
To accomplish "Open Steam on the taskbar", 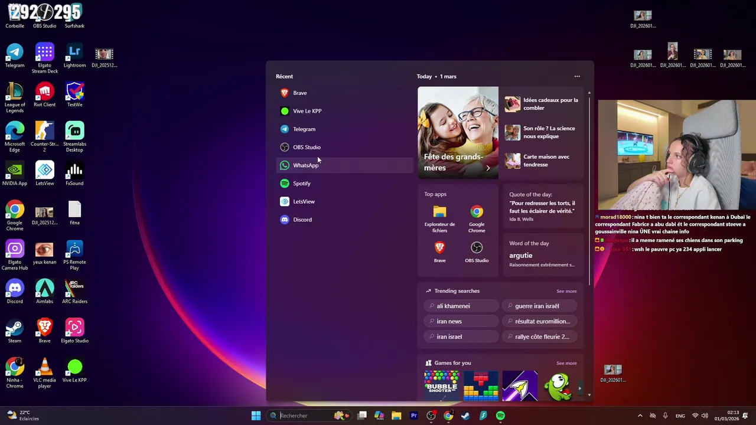I will pyautogui.click(x=465, y=416).
